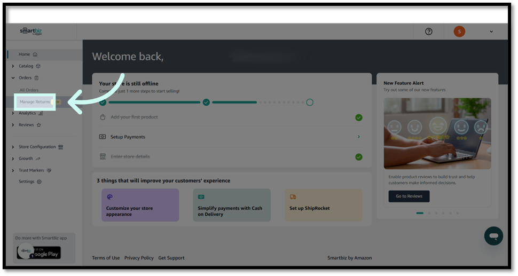The width and height of the screenshot is (518, 276).
Task: Go to Home in the sidebar
Action: click(25, 54)
